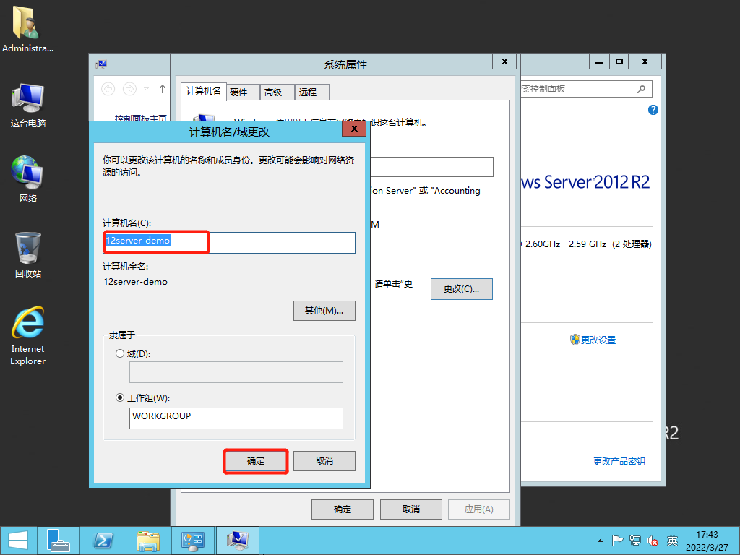Open the network status tray icon
This screenshot has height=555, width=740.
(635, 541)
